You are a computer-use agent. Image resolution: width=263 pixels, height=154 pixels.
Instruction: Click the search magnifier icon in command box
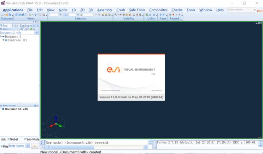(x=254, y=10)
